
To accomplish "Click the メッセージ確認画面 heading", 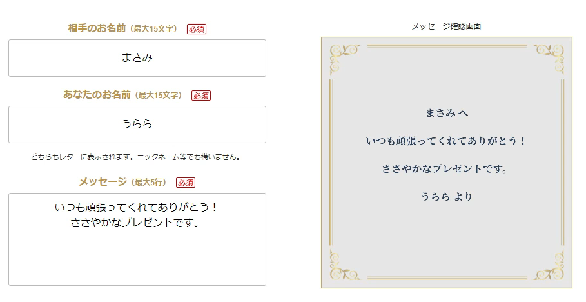I will click(x=446, y=26).
